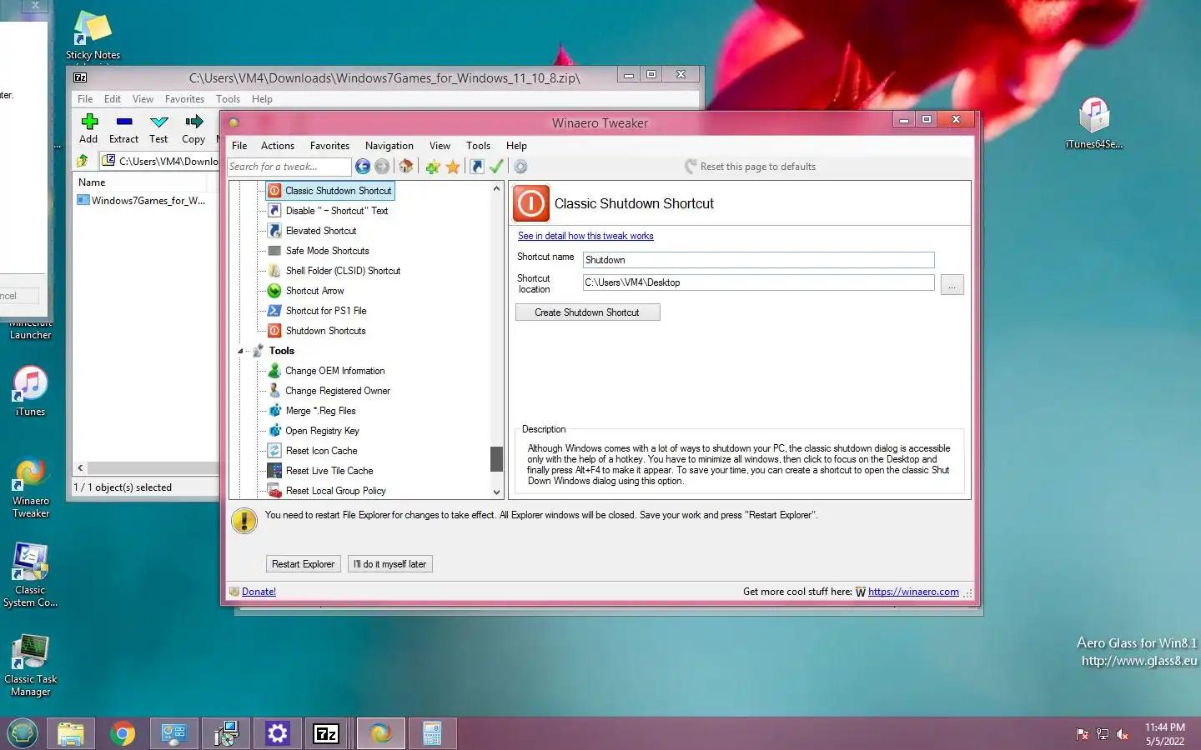Click the network tray icon
Viewport: 1201px width, 750px height.
point(1103,734)
